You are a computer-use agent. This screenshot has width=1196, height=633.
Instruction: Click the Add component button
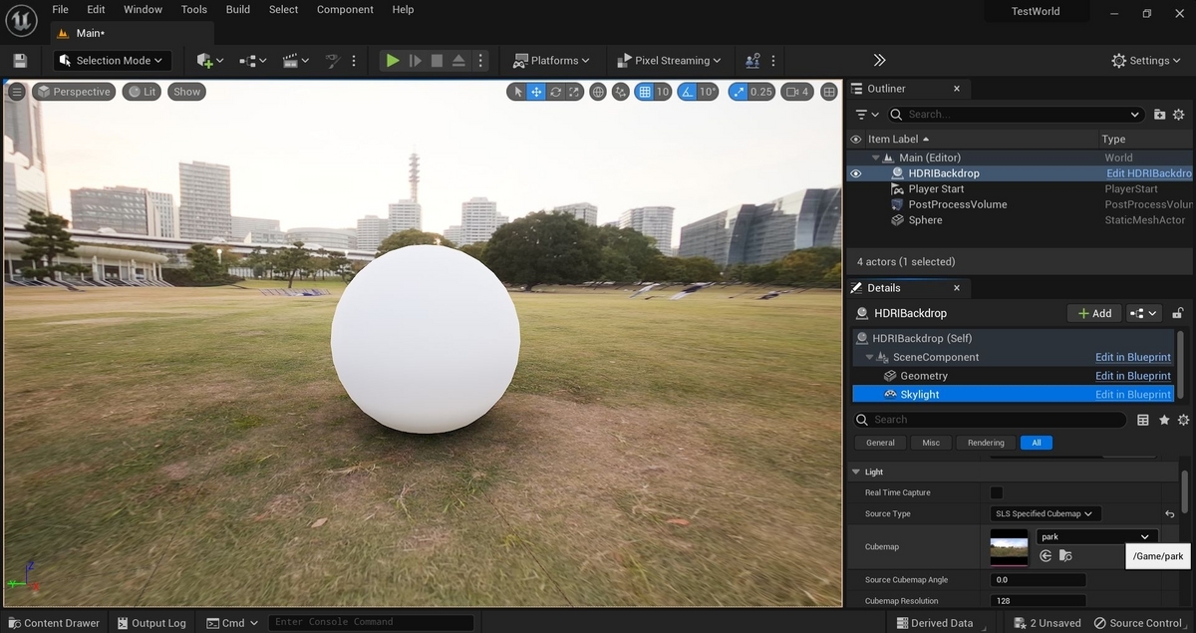[1094, 313]
